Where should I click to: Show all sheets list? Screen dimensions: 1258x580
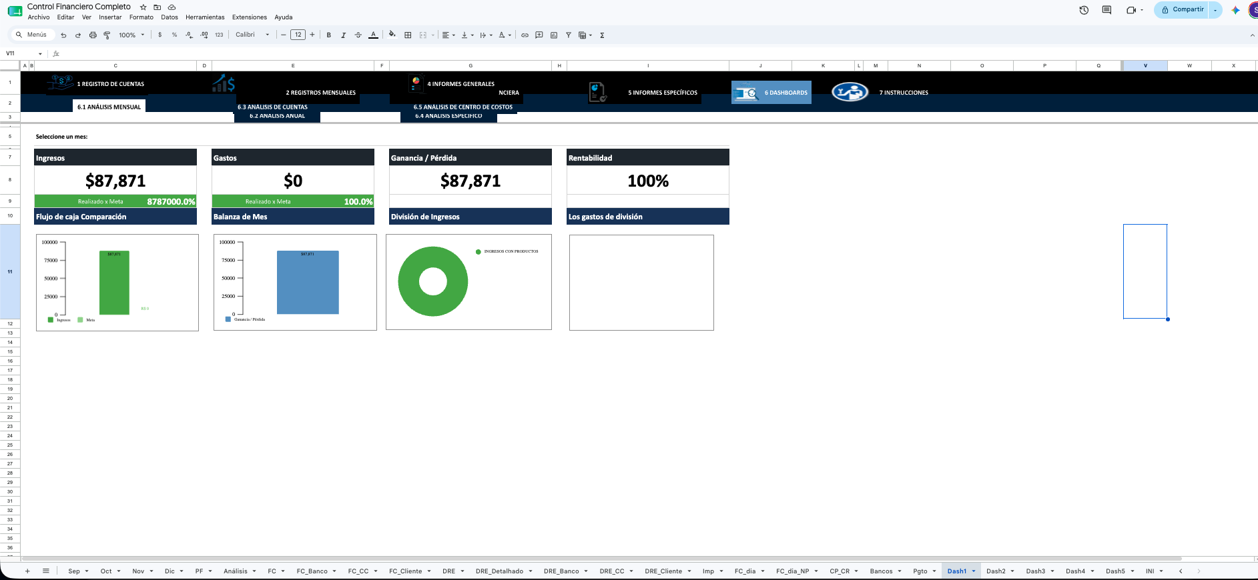pyautogui.click(x=46, y=571)
